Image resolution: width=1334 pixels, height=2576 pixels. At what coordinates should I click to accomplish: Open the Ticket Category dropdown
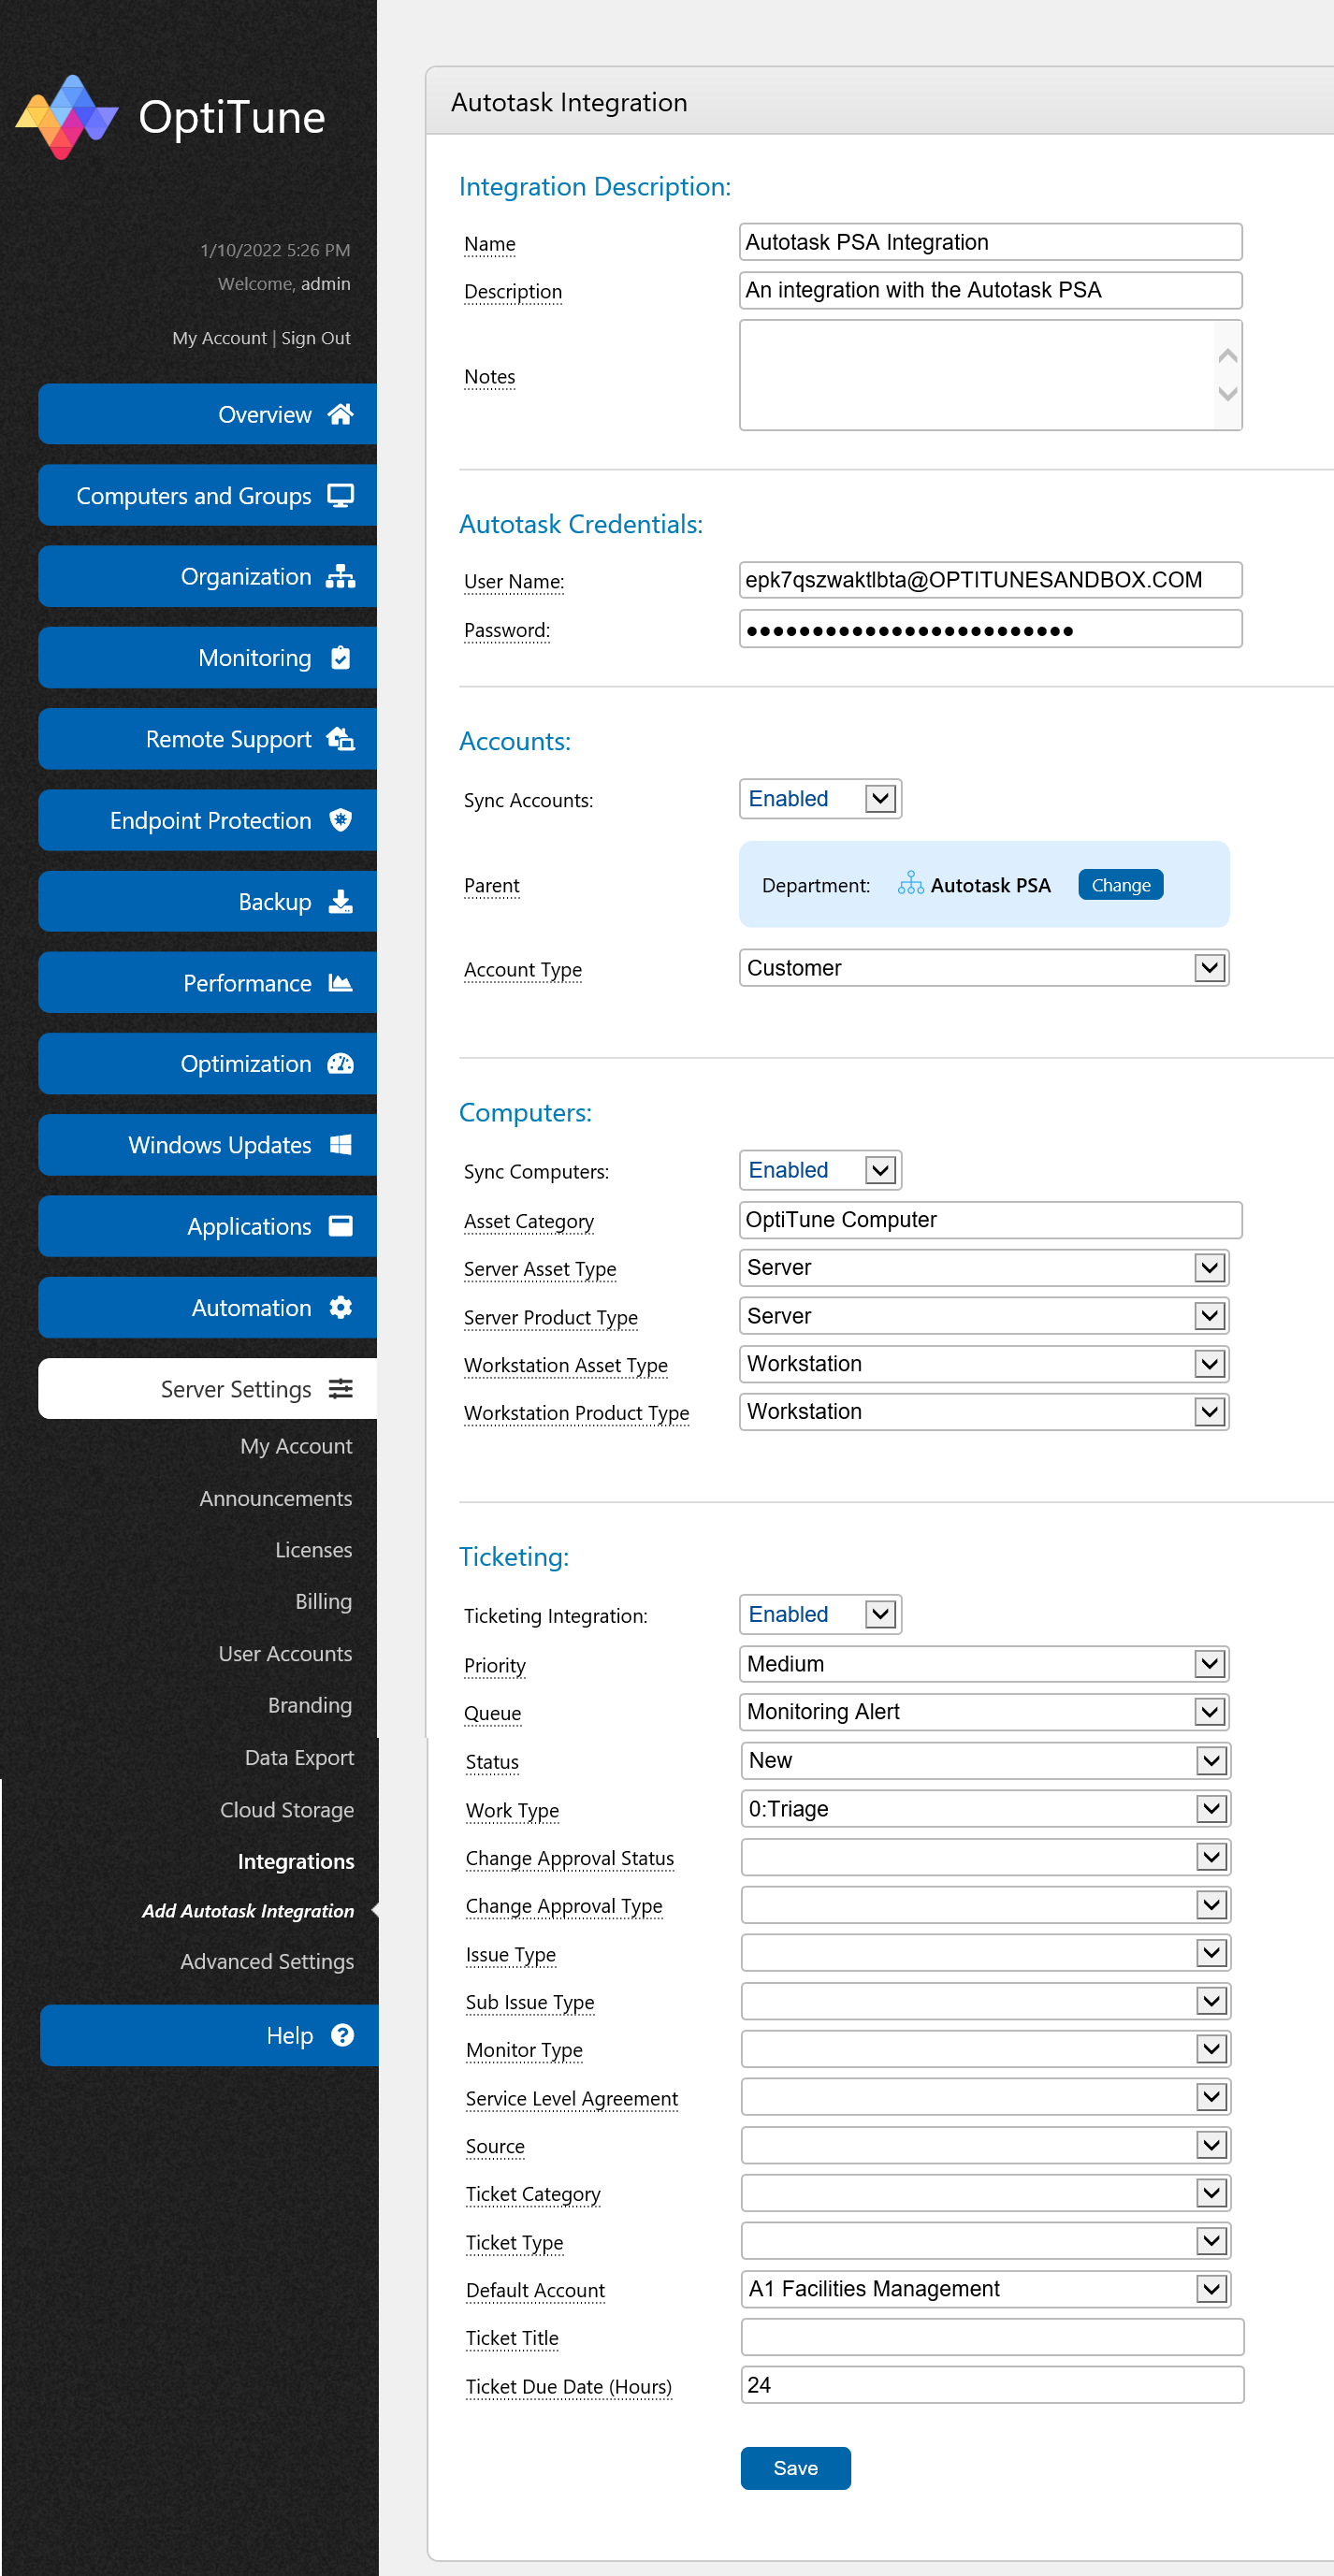coord(986,2192)
